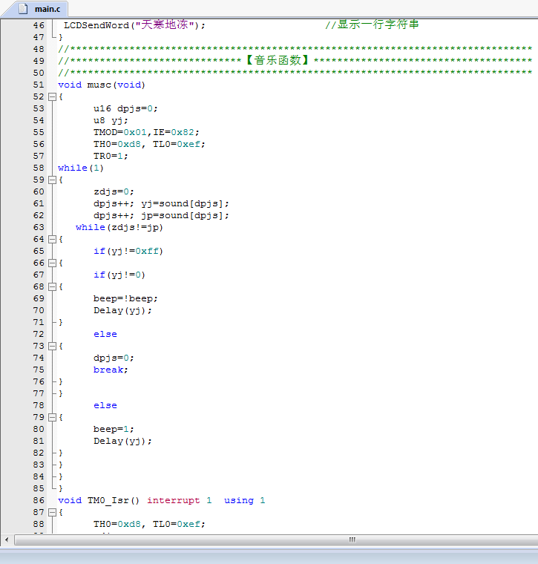Fold the else block at line 79
538x564 pixels.
tap(52, 417)
